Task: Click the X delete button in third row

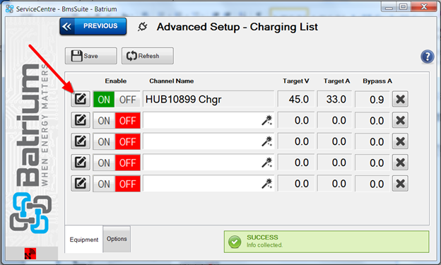Action: 400,141
